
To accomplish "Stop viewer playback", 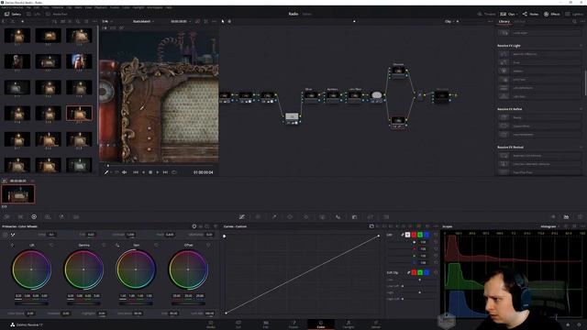I will click(150, 172).
